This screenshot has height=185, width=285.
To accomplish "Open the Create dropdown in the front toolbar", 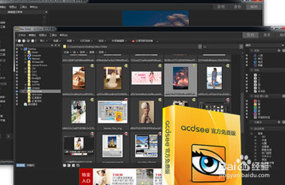I will (71, 41).
